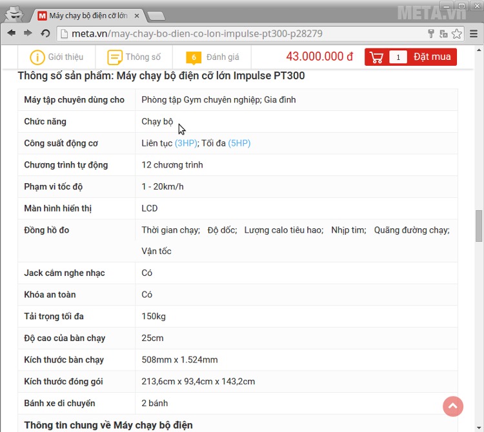Click the scrollbar down arrow
The width and height of the screenshot is (484, 432).
tap(479, 428)
